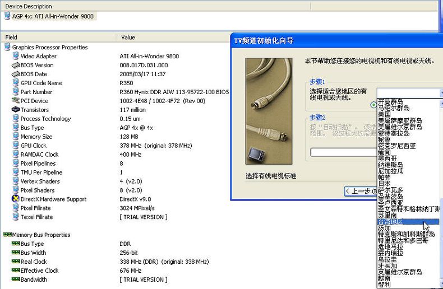Click the cable photo in the wizard

(269, 111)
